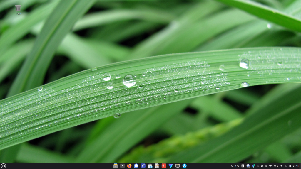Click the Bluetooth tray icon
Image resolution: width=301 pixels, height=169 pixels.
coord(258,166)
